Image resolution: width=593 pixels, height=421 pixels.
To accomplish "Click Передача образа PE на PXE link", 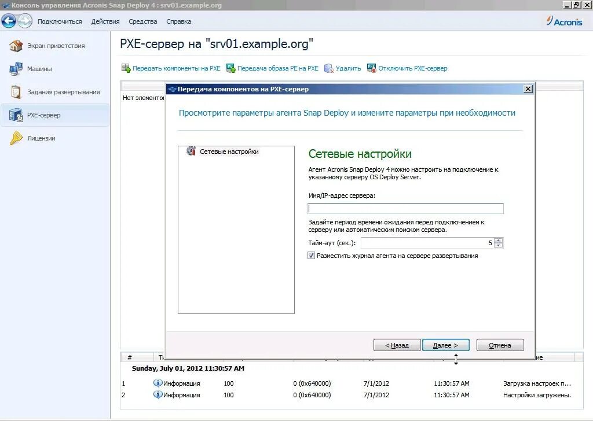I will (x=277, y=68).
